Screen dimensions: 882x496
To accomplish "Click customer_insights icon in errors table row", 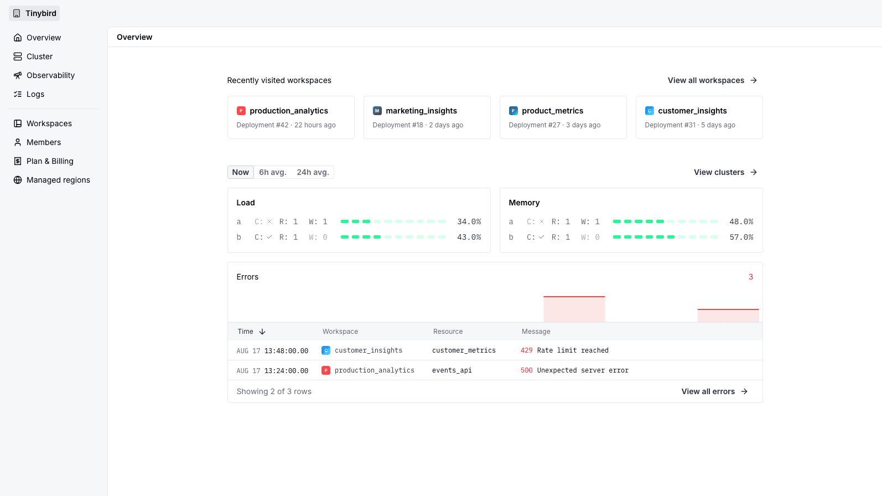I will pos(326,350).
